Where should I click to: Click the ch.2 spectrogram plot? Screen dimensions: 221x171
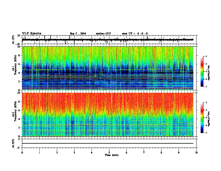click(x=108, y=115)
